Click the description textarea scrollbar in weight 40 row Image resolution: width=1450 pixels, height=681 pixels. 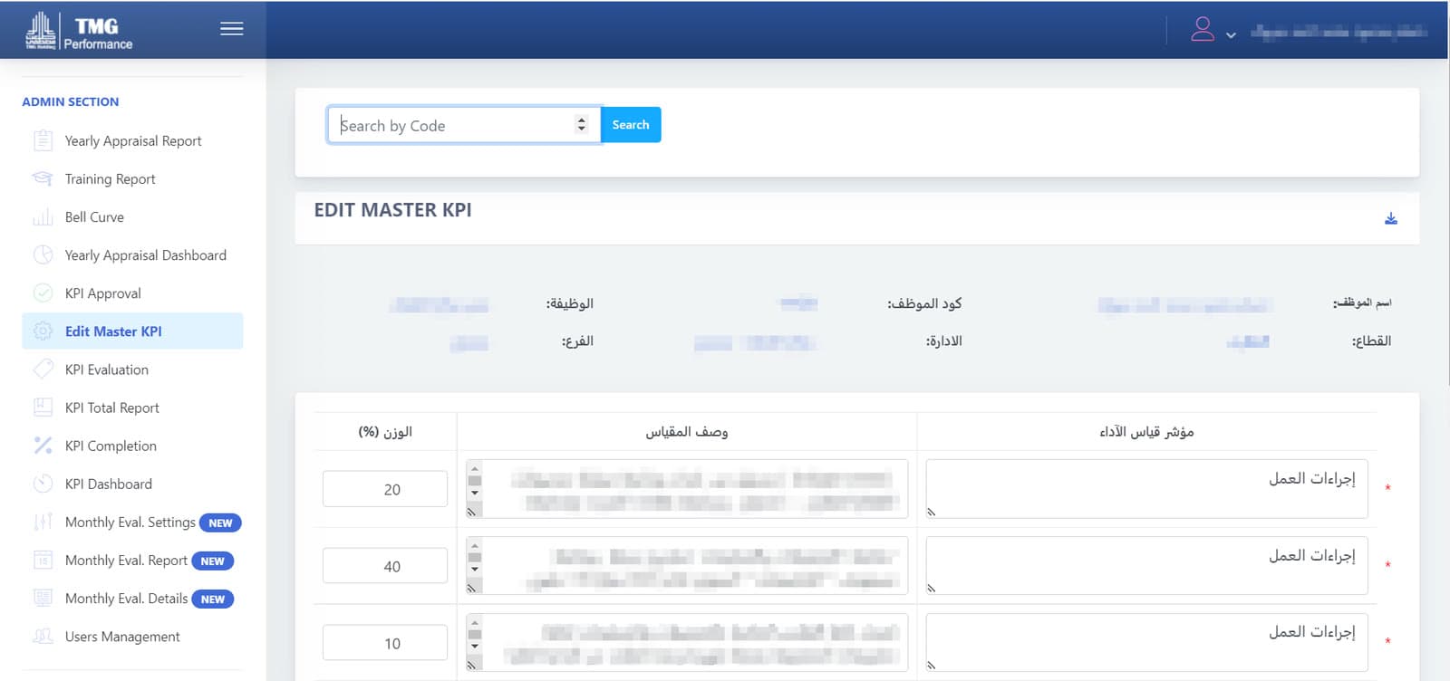[x=474, y=558]
